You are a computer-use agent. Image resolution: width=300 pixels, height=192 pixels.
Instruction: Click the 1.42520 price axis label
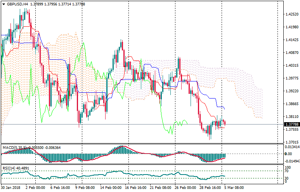pyautogui.click(x=291, y=14)
